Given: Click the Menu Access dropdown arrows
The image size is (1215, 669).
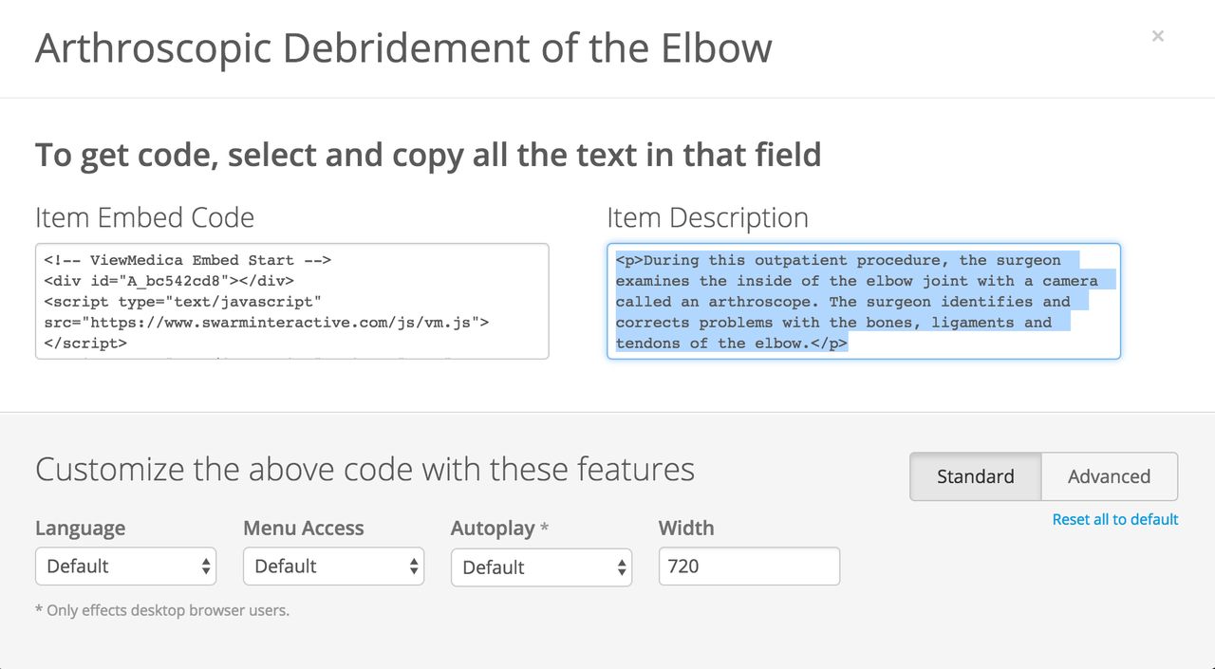Looking at the screenshot, I should [413, 567].
